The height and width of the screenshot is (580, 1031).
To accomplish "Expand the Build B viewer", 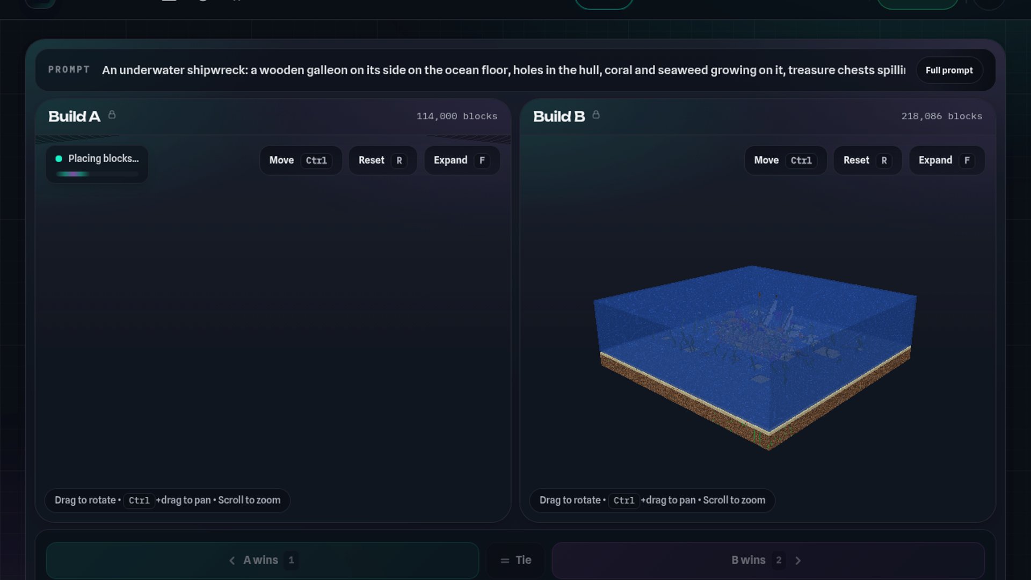I will [x=947, y=160].
